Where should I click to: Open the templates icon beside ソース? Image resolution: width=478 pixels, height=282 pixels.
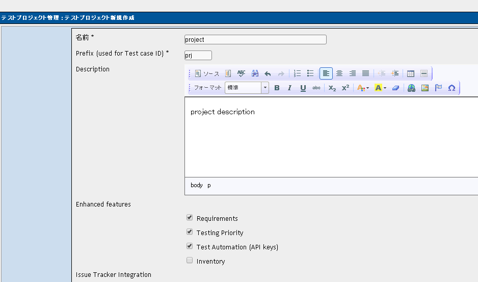[228, 73]
